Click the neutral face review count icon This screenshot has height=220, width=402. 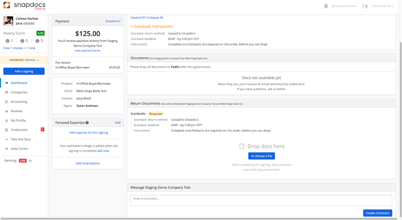click(22, 41)
